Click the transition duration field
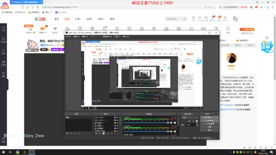276x155 pixels. pyautogui.click(x=191, y=125)
